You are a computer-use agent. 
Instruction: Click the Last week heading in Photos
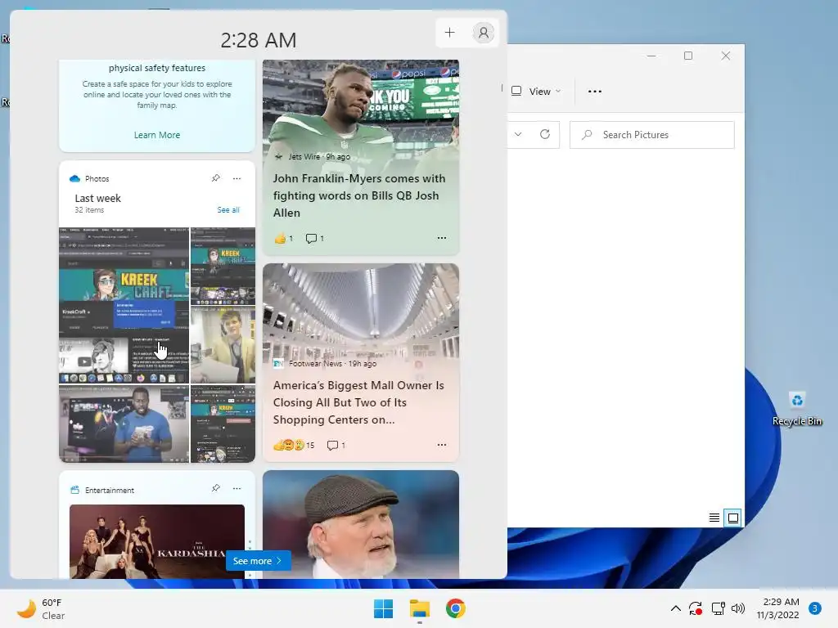tap(98, 198)
